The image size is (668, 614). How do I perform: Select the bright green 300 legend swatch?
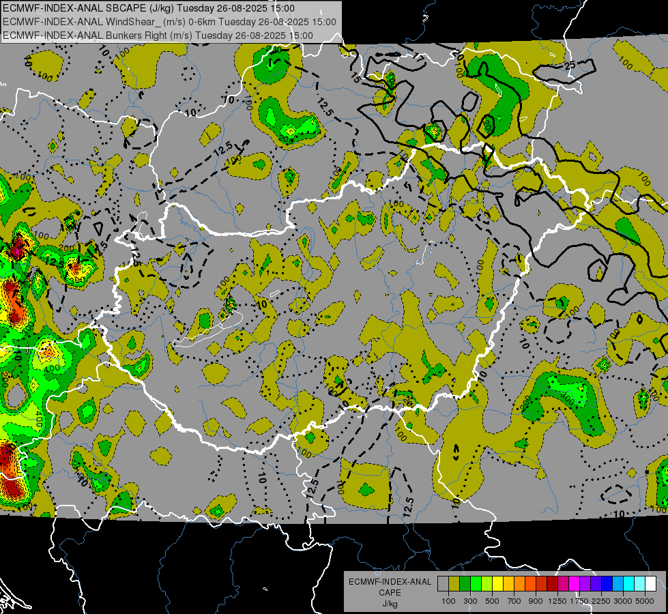[x=476, y=584]
